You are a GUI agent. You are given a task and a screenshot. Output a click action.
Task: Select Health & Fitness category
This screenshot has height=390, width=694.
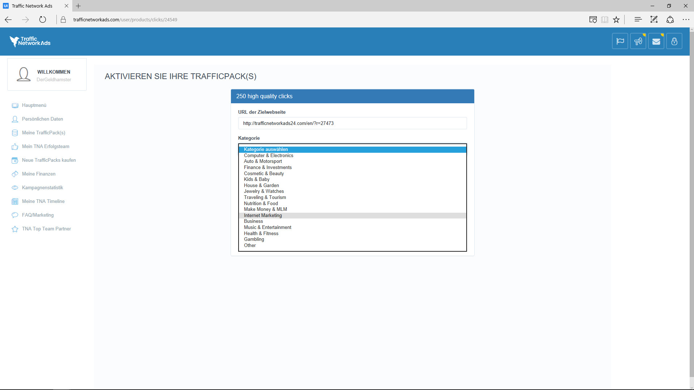(261, 234)
